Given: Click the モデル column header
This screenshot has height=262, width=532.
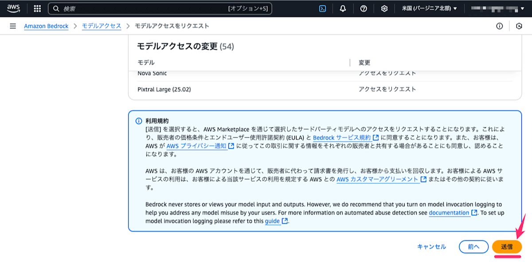Looking at the screenshot, I should (x=146, y=63).
